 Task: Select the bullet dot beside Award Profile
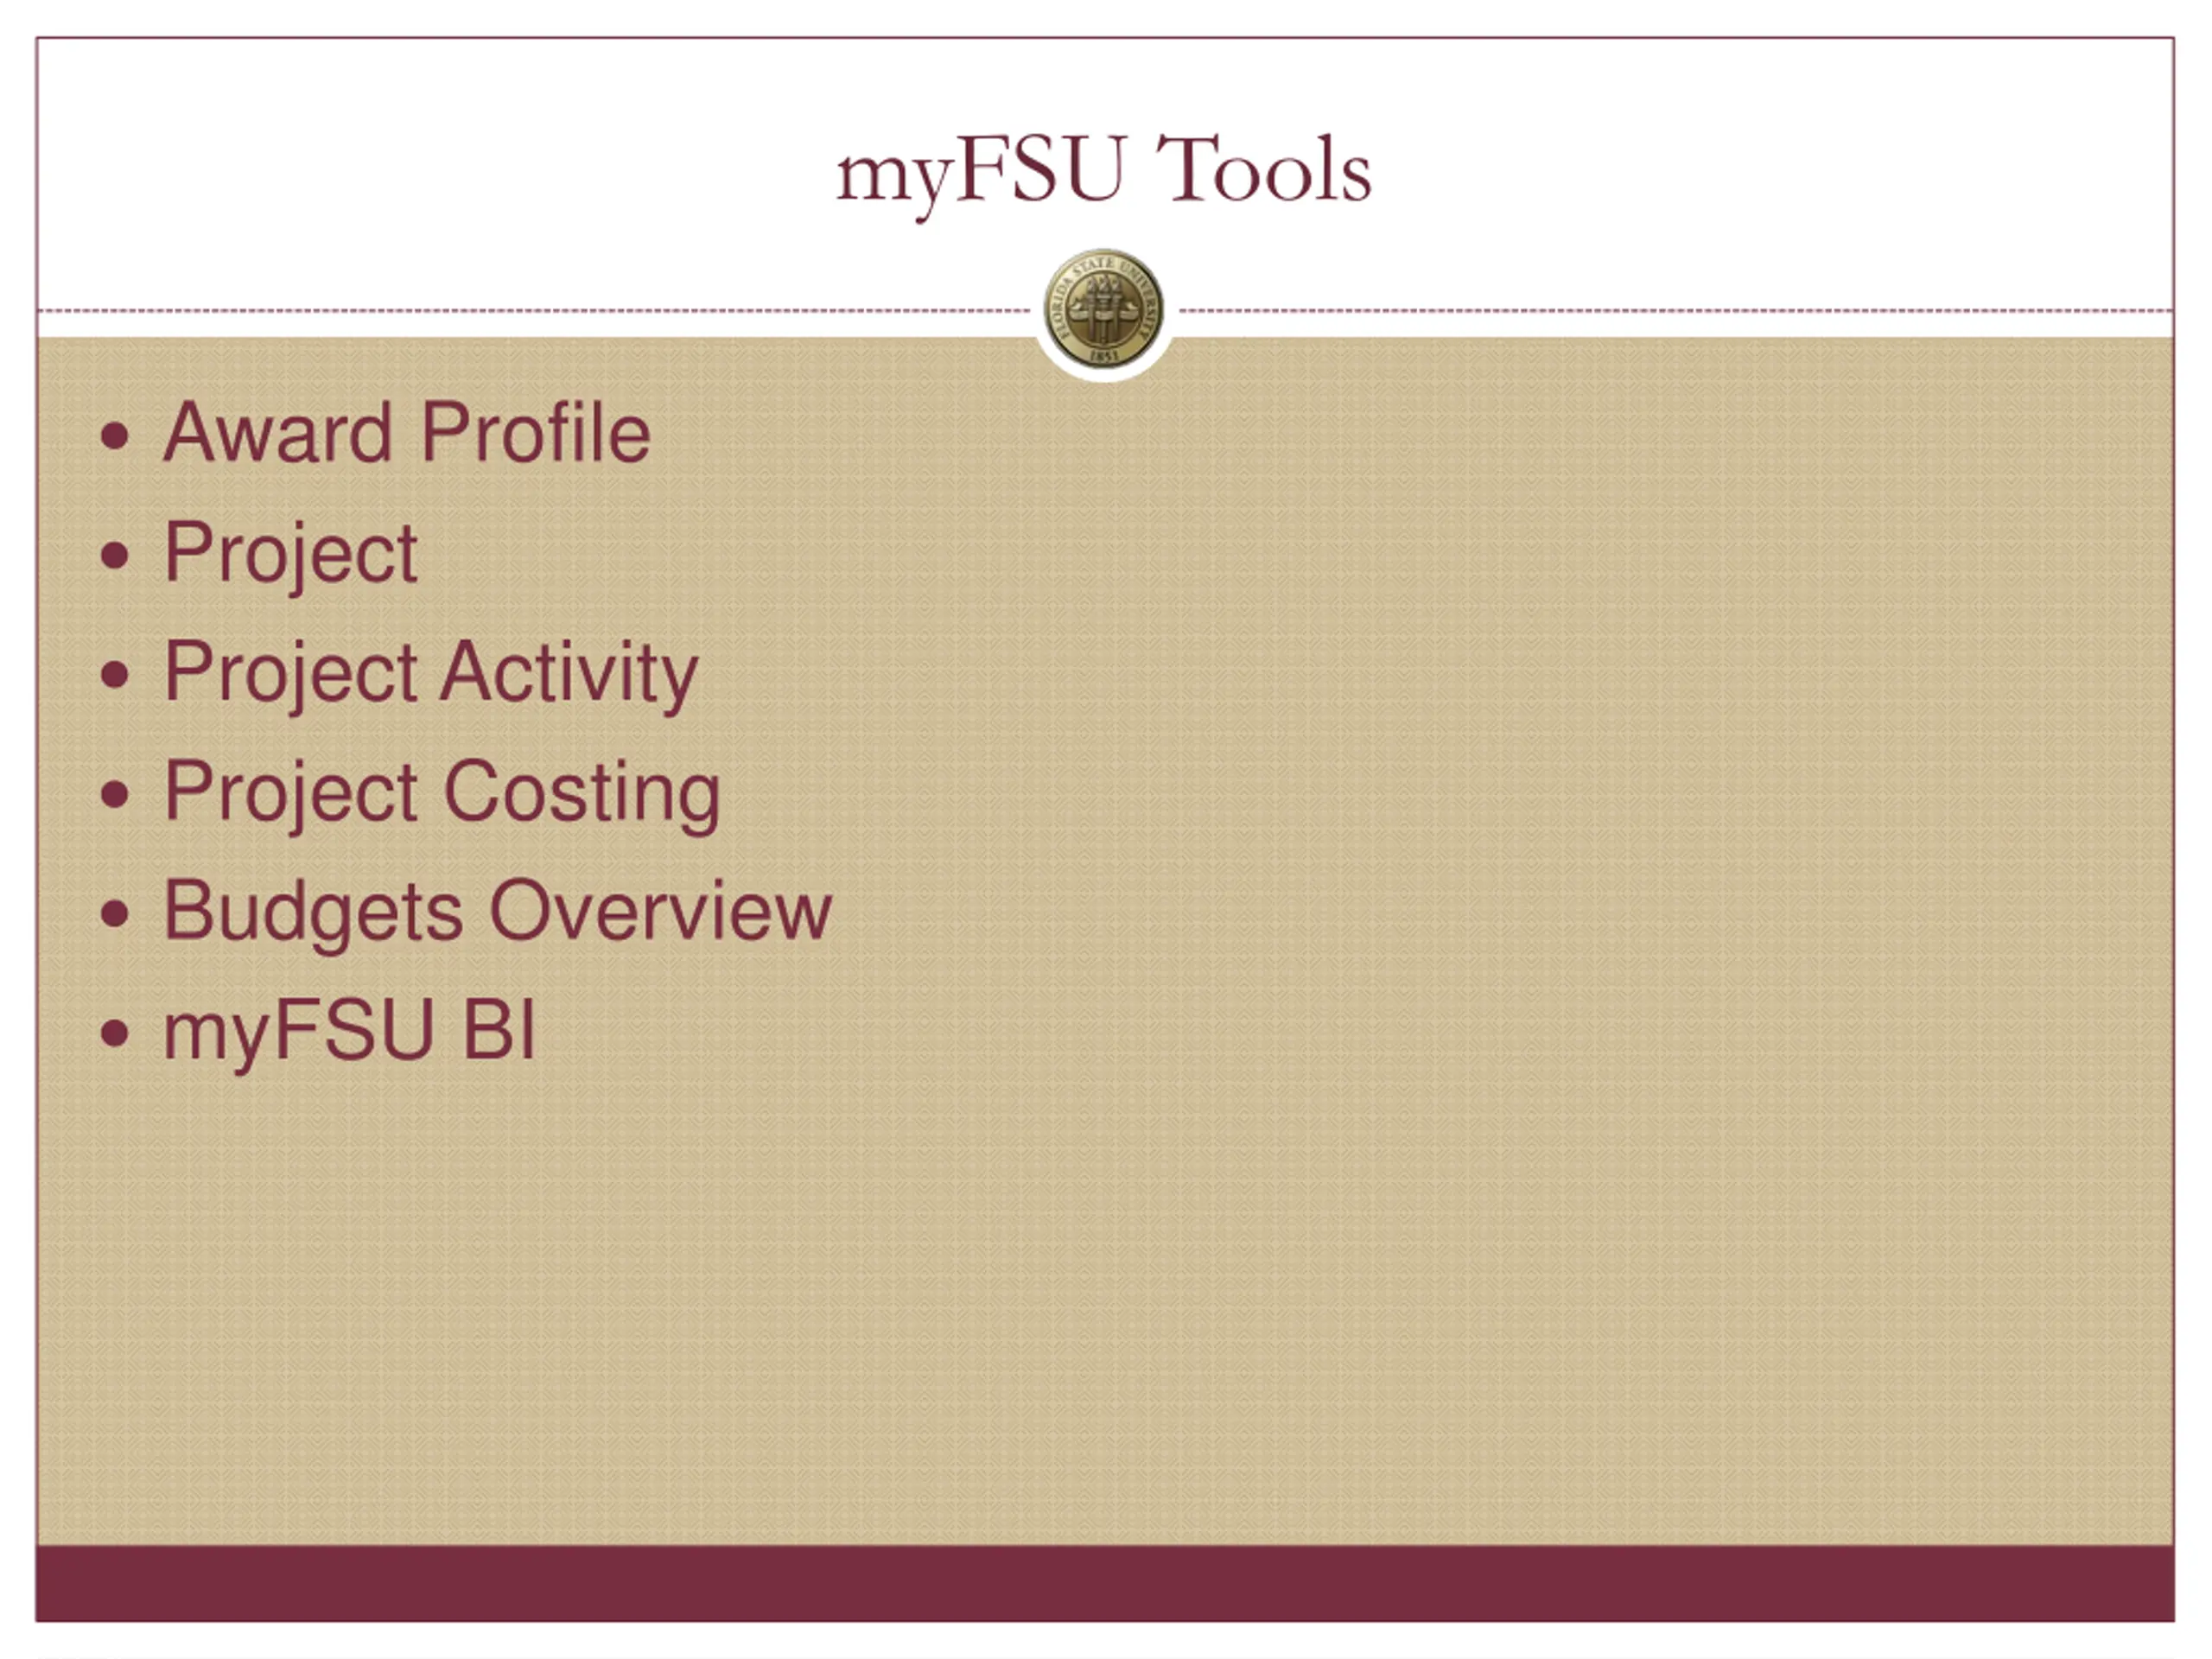[115, 436]
